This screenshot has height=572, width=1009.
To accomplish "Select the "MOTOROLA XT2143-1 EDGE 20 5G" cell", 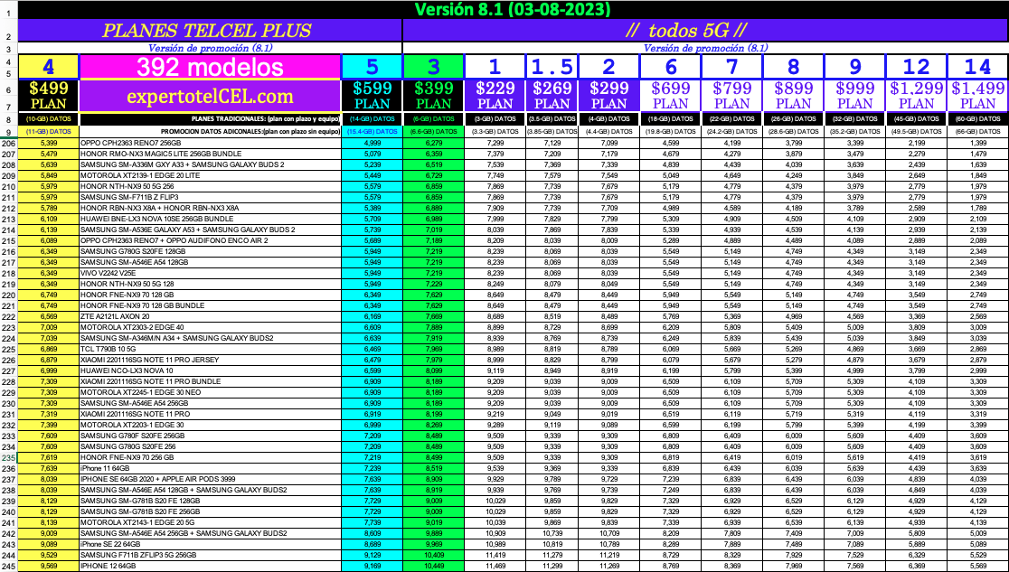I will 209,522.
